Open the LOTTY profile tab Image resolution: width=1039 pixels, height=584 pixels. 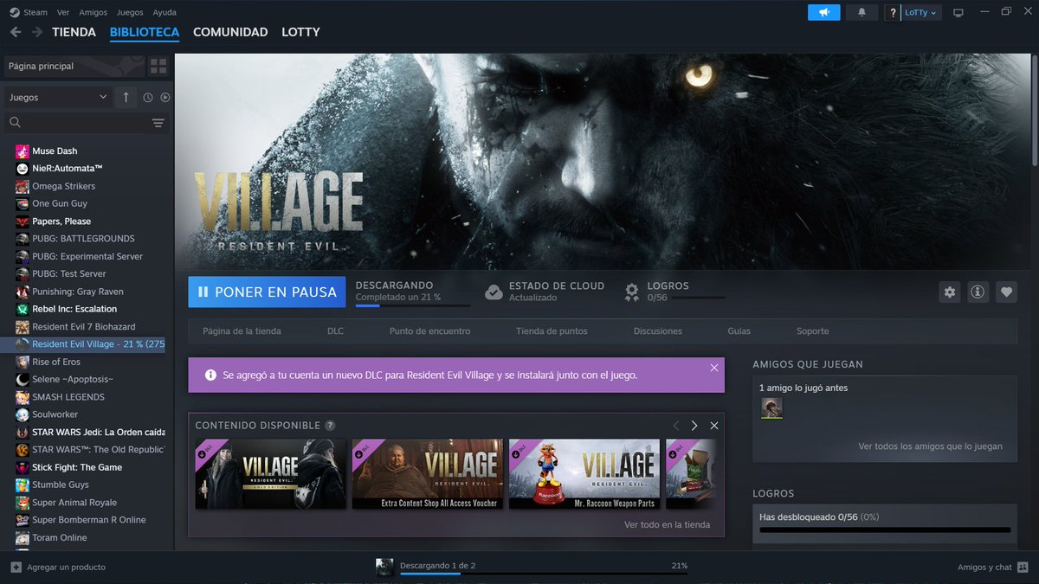tap(300, 32)
